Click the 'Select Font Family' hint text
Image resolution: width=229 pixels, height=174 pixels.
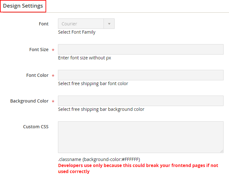[77, 32]
